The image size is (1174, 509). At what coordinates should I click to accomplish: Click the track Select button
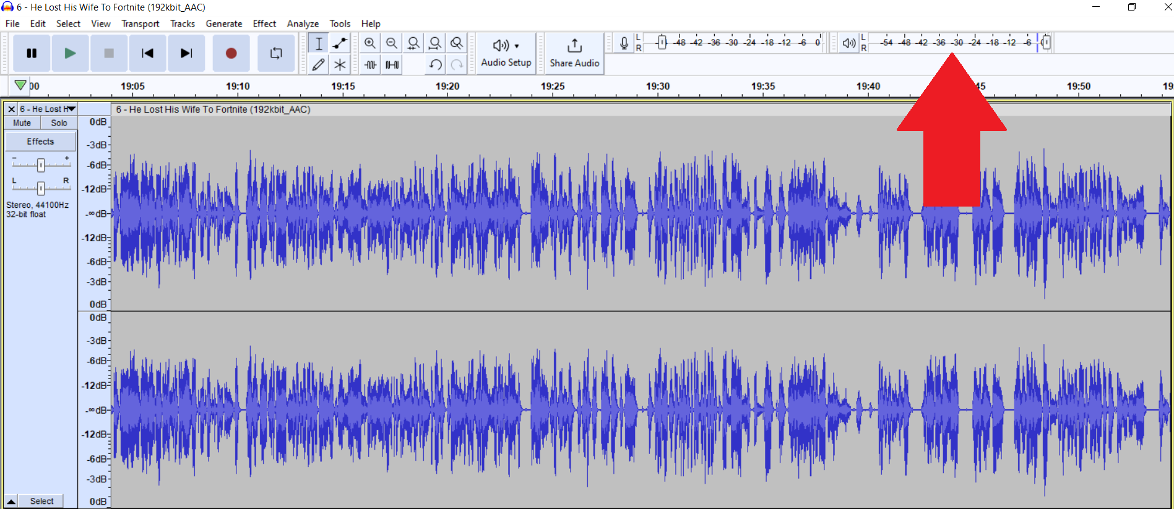pos(41,501)
